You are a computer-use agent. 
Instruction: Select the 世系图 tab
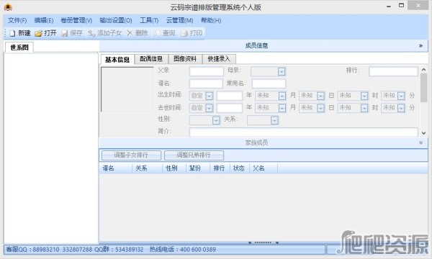(19, 47)
